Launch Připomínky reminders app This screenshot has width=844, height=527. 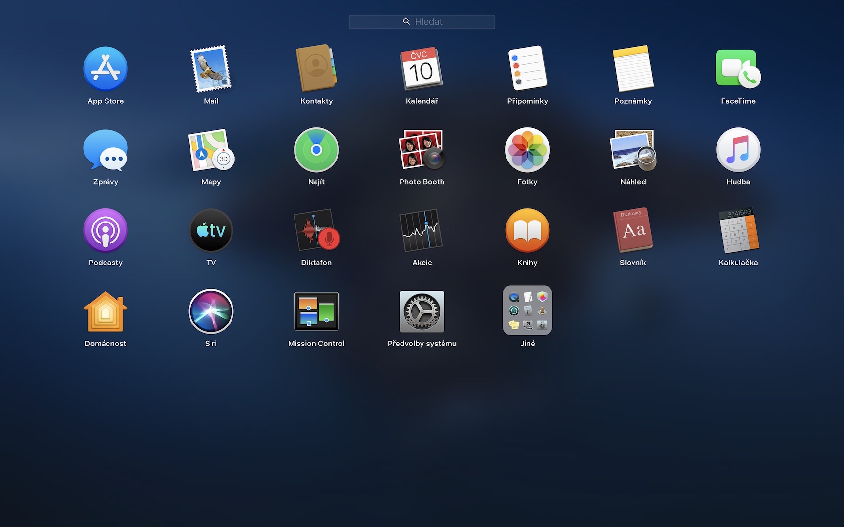click(x=527, y=68)
